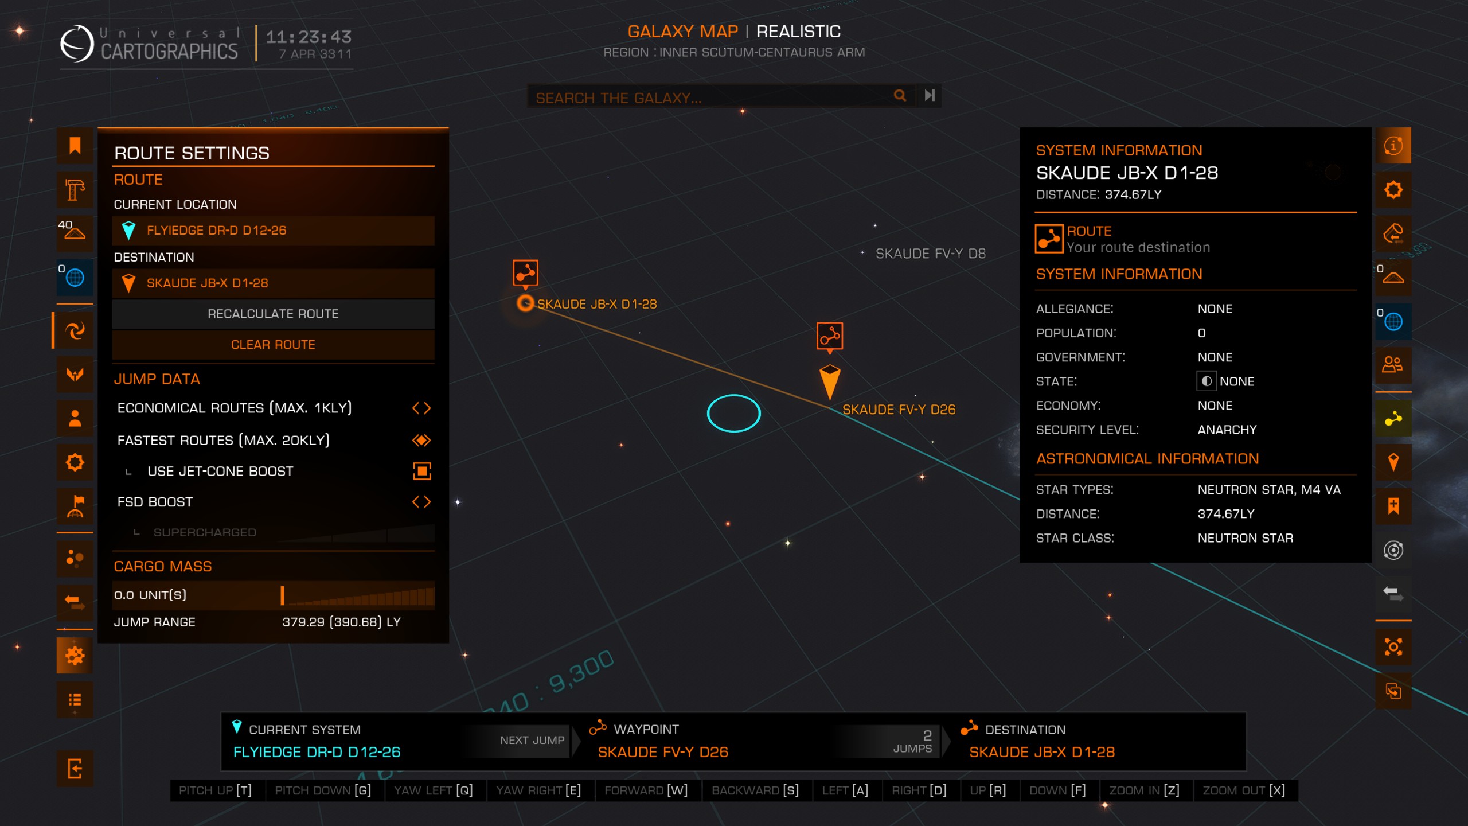
Task: Click route destination icon above Skaude JB-X
Action: pyautogui.click(x=525, y=273)
